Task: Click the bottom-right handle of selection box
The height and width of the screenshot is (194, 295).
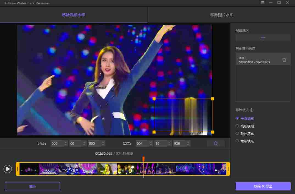Action: tap(213, 132)
